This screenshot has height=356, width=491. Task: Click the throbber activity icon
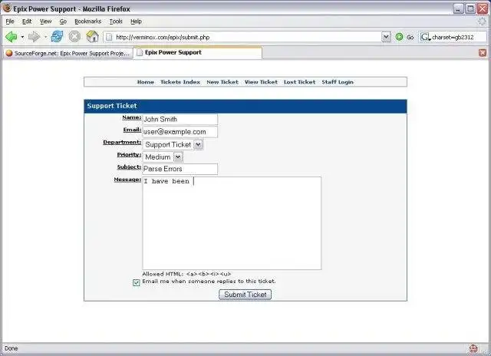tap(482, 21)
